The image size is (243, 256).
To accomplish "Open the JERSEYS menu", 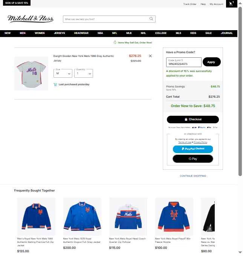I will [x=60, y=33].
